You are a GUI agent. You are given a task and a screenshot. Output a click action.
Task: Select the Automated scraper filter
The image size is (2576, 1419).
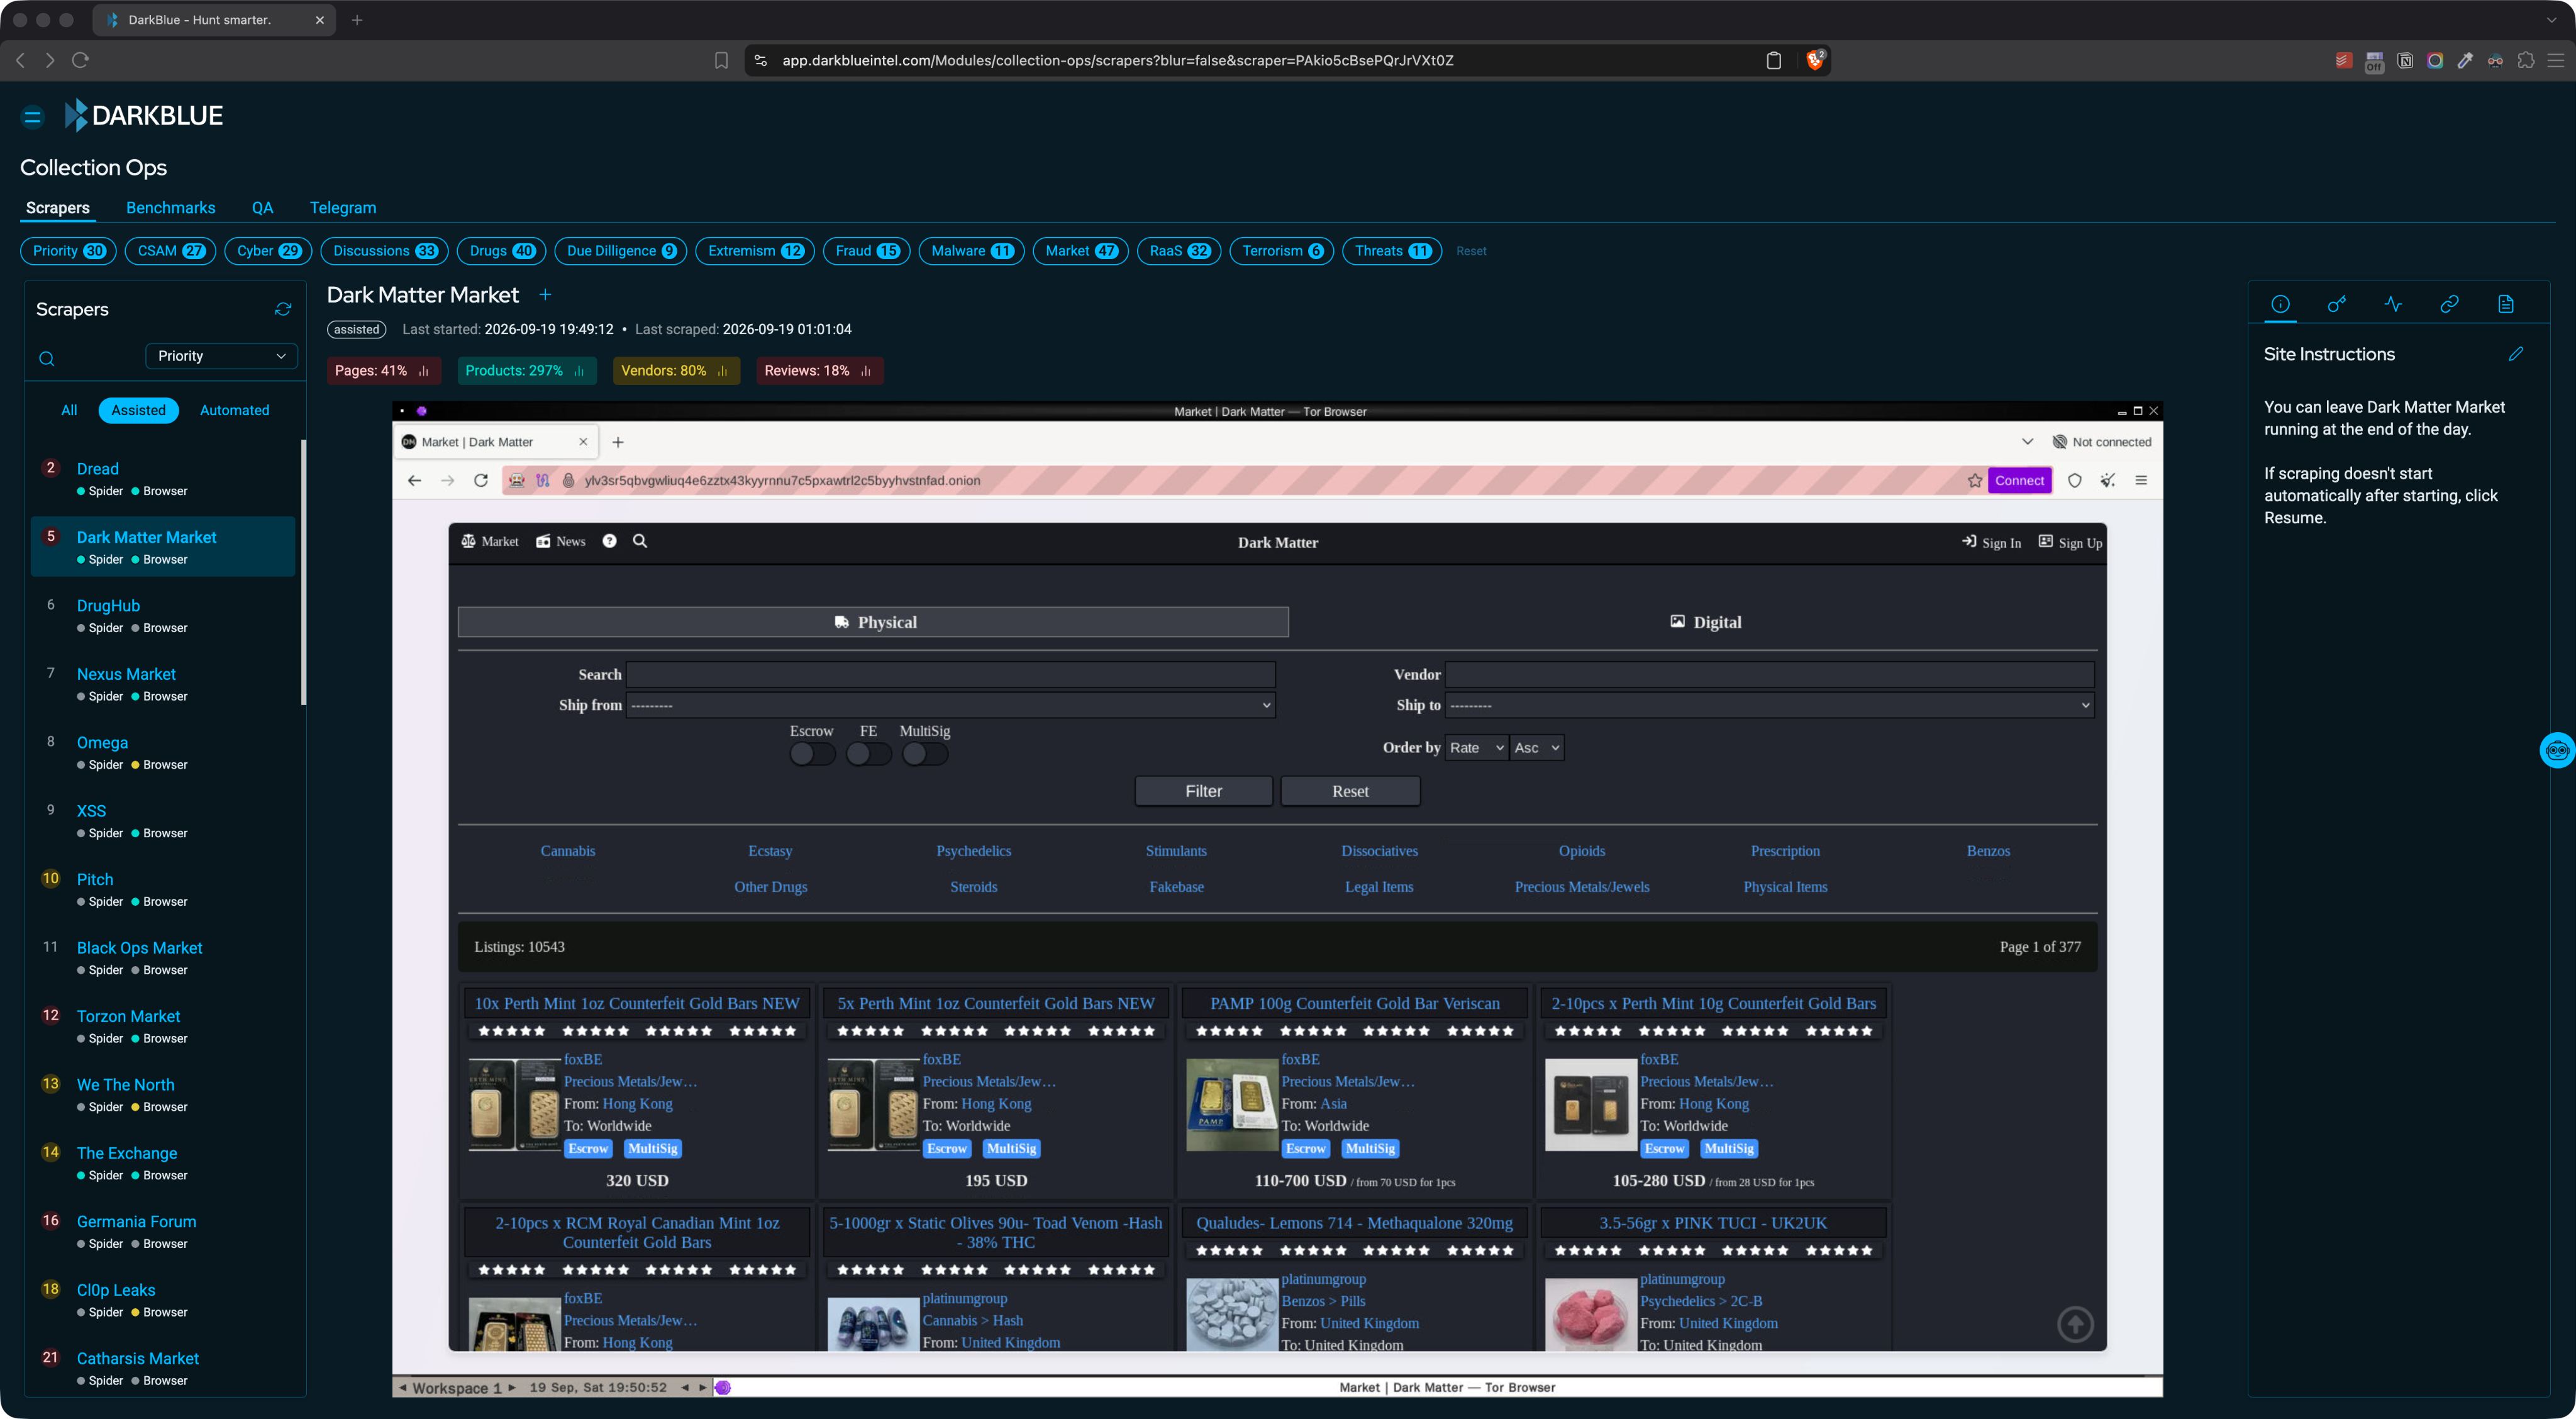coord(234,410)
